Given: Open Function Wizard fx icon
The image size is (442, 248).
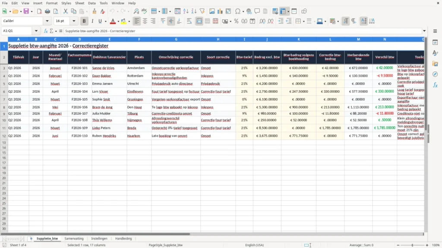Looking at the screenshot, I should [x=46, y=31].
